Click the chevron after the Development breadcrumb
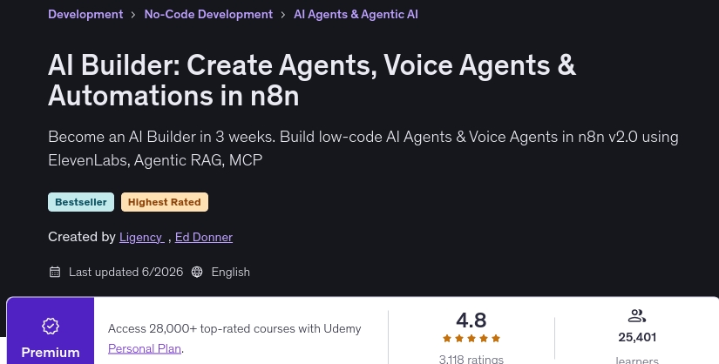The width and height of the screenshot is (719, 364). (x=133, y=15)
